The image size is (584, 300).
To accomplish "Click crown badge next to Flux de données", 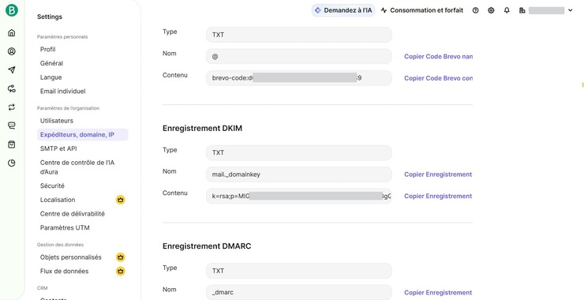I will pos(120,271).
